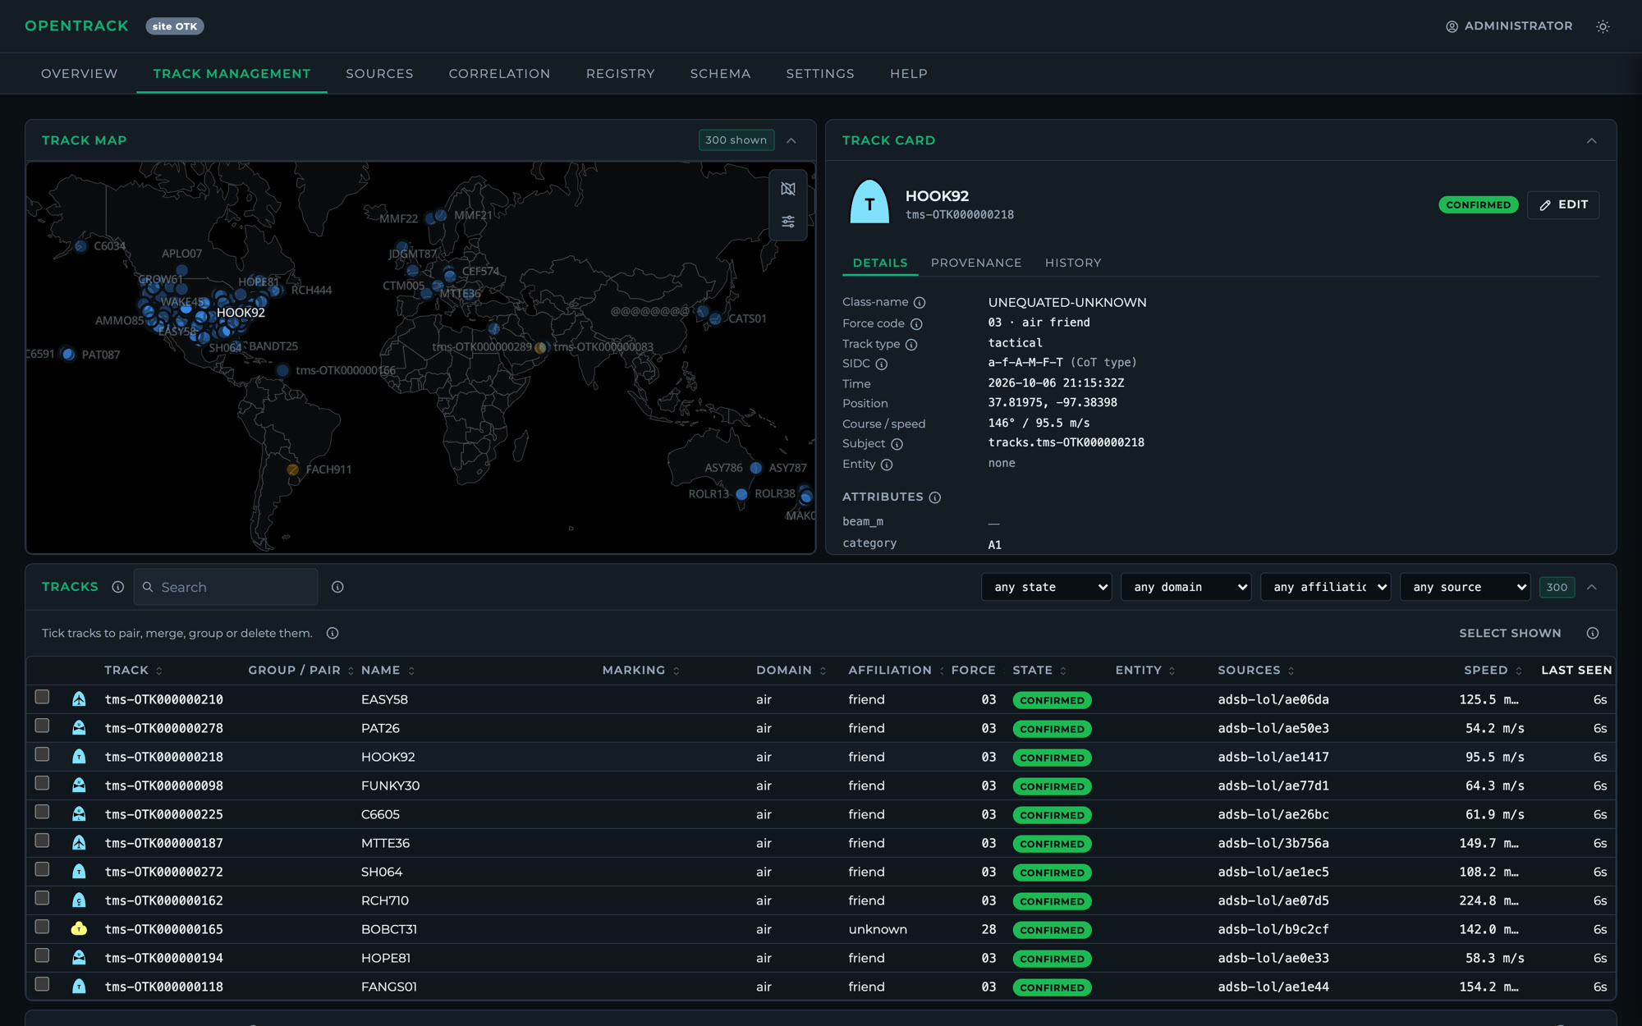This screenshot has height=1026, width=1642.
Task: Open info icon next to Track type
Action: pos(911,345)
